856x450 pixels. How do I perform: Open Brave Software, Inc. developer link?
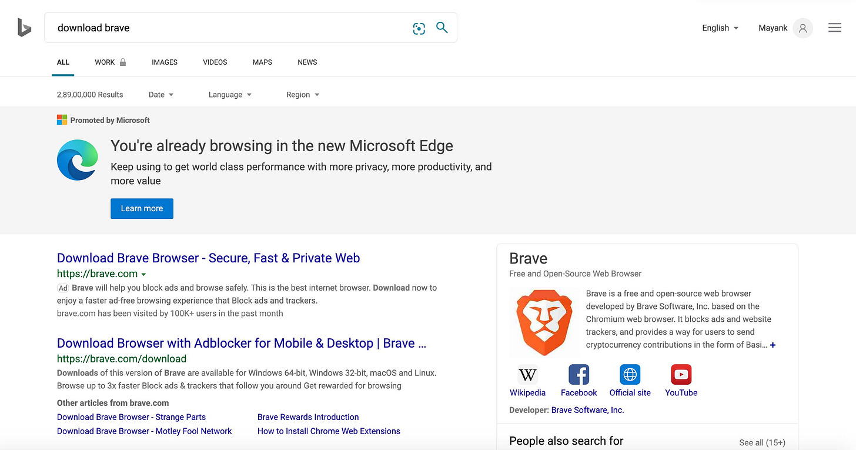tap(587, 410)
